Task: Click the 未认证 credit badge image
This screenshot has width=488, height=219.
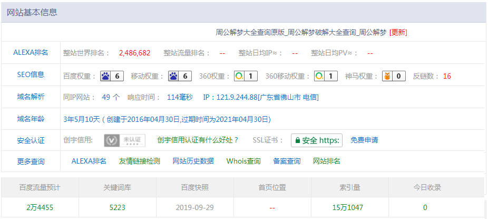Action: [124, 140]
